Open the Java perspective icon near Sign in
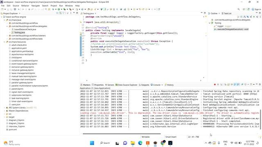Image resolution: width=262 pixels, height=147 pixels. click(x=248, y=9)
